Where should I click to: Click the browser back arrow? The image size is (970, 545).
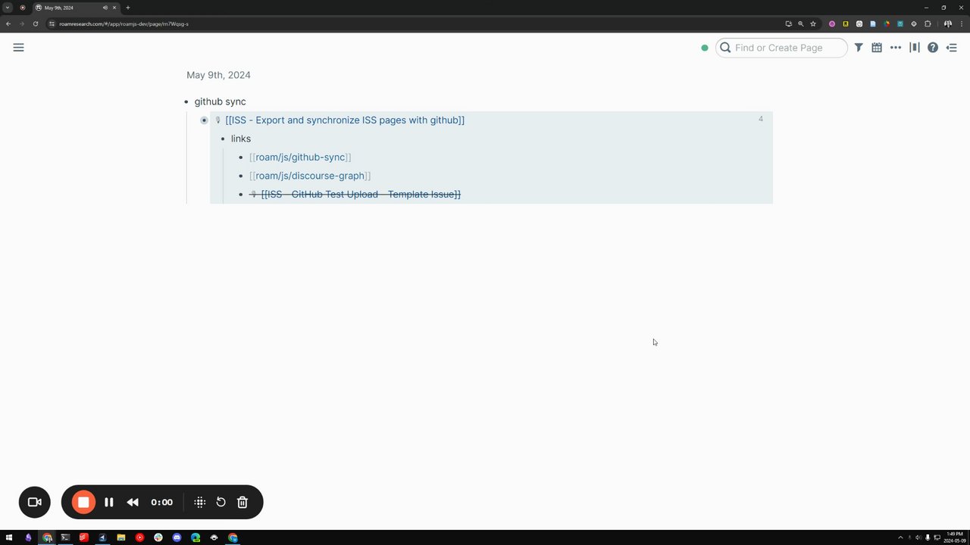point(8,23)
